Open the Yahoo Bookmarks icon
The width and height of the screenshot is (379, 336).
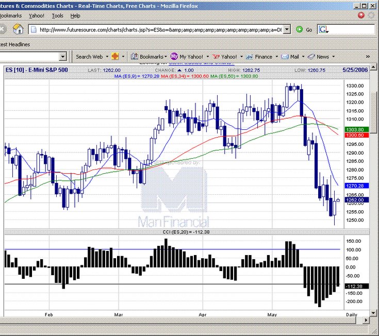point(135,57)
